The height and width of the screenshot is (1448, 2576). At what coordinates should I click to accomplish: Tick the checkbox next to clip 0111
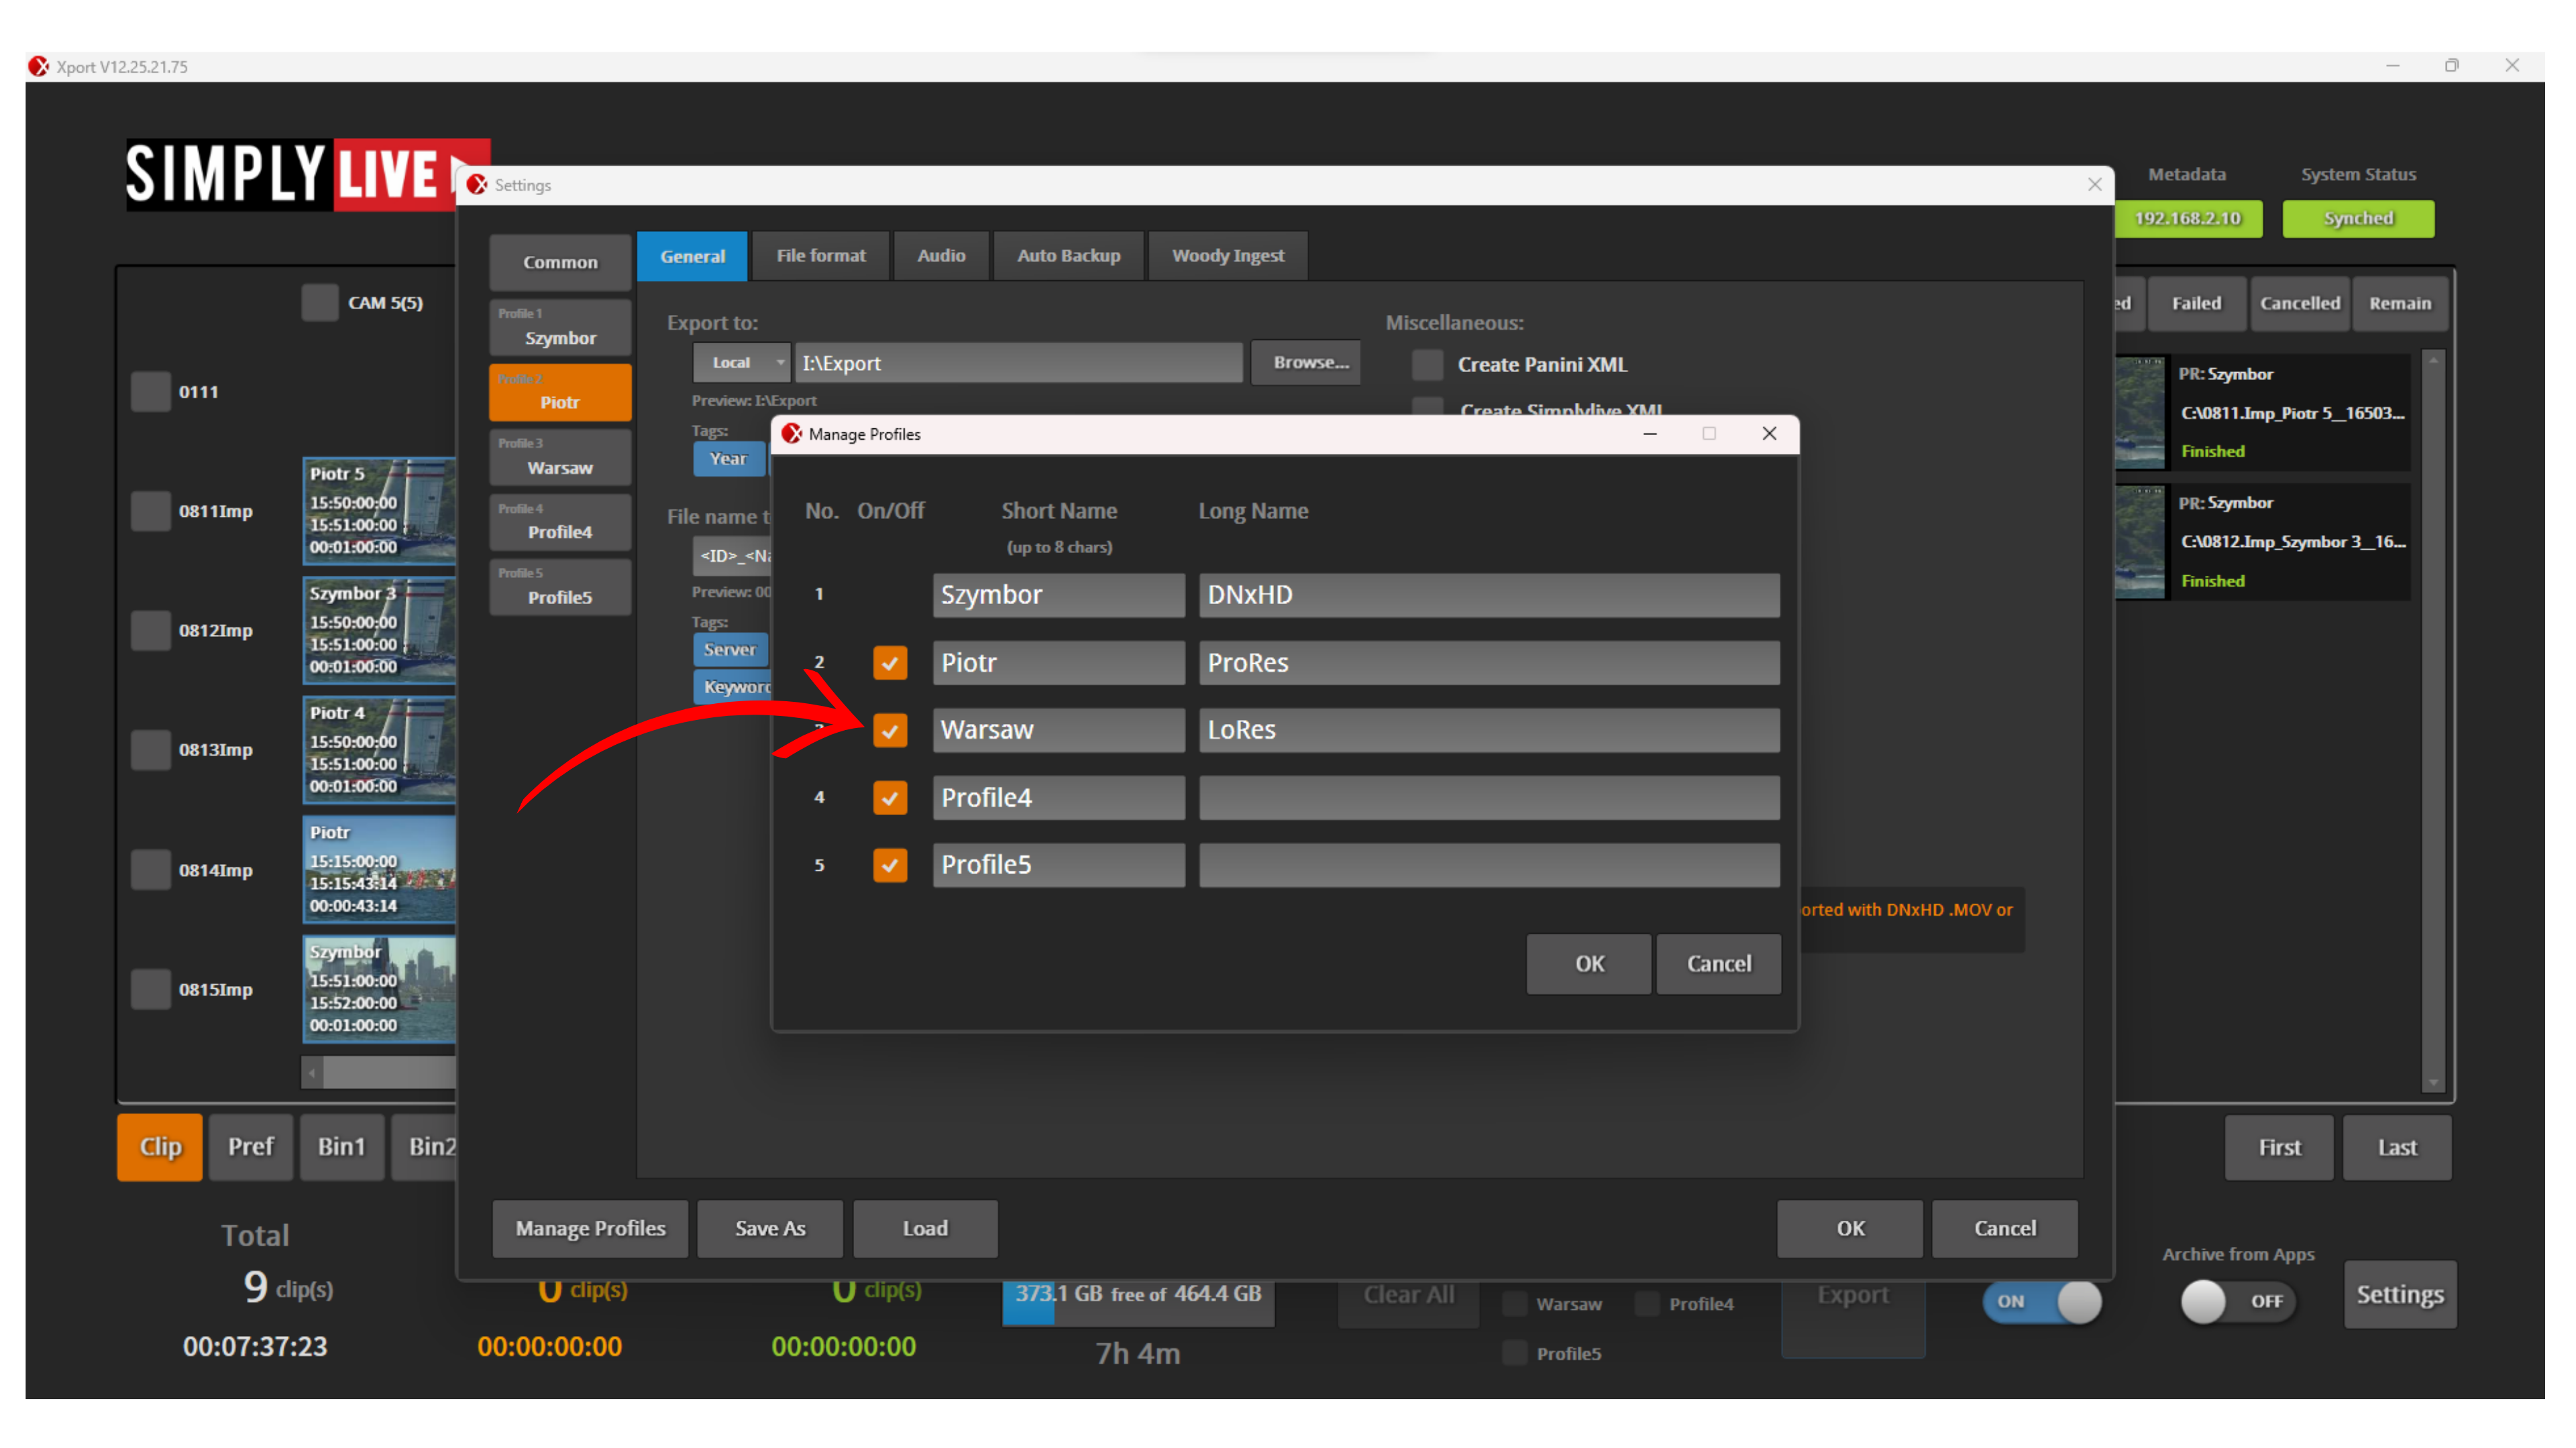click(x=150, y=391)
